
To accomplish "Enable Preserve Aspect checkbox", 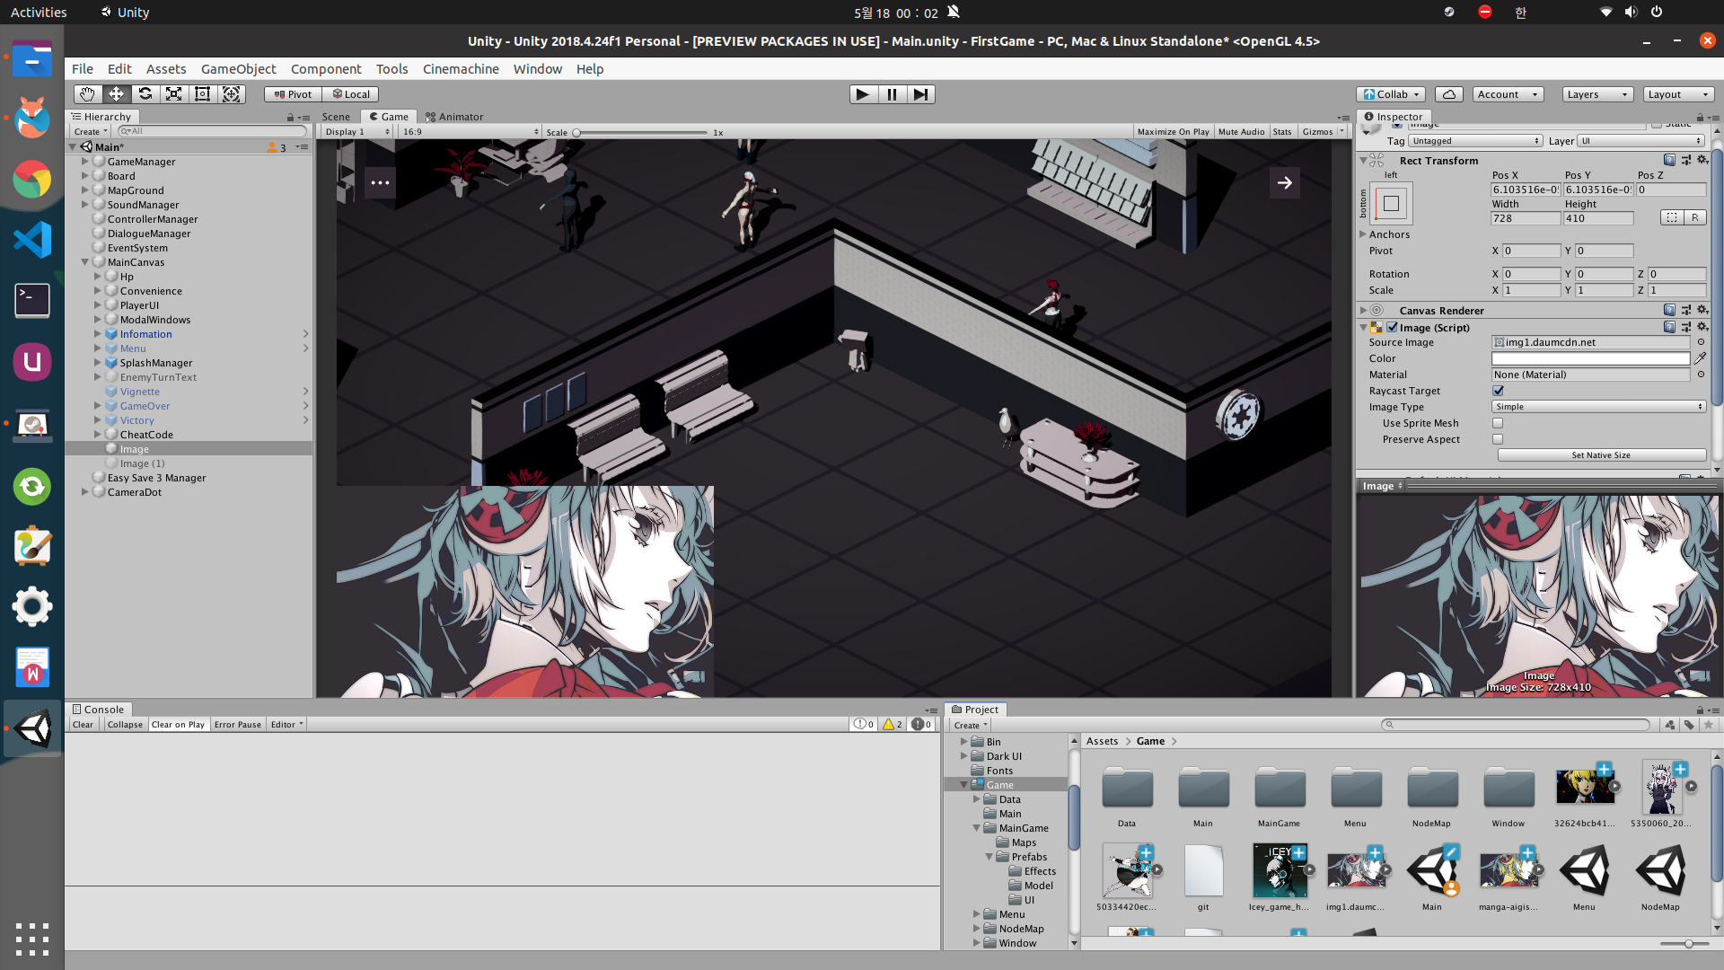I will [x=1498, y=439].
